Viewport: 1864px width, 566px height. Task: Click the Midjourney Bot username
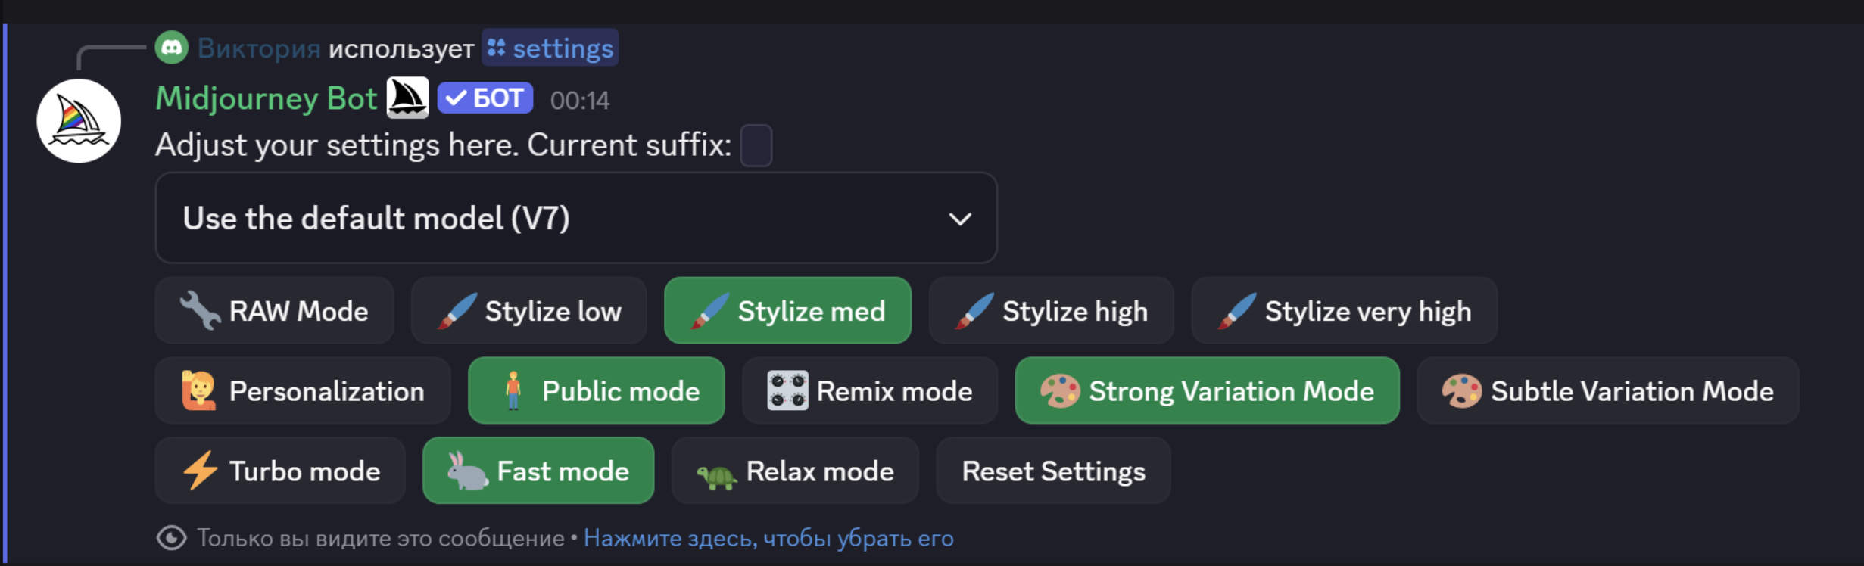pos(266,98)
